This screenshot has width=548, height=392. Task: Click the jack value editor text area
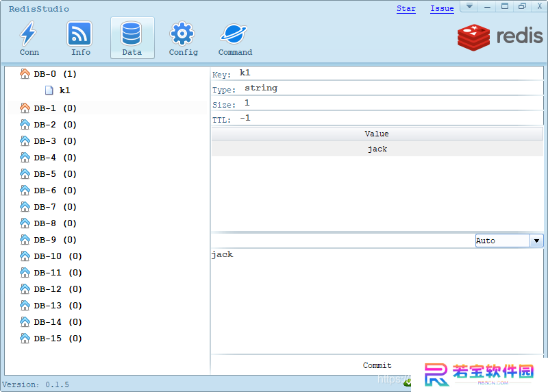[x=377, y=301]
